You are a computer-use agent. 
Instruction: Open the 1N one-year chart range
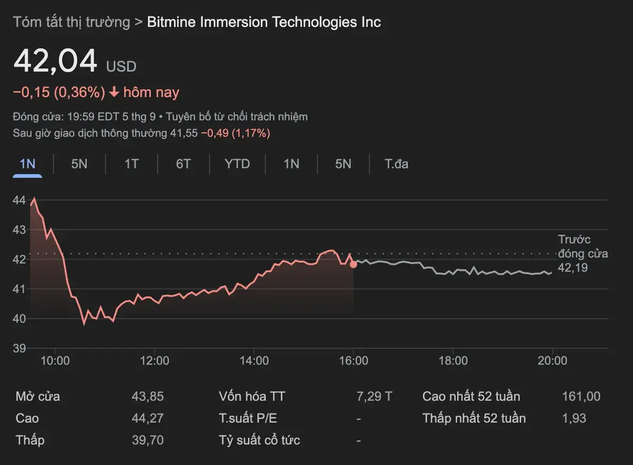(x=291, y=164)
